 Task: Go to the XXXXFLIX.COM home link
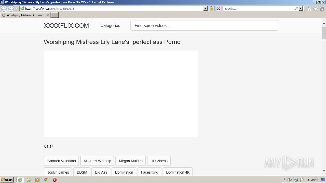pyautogui.click(x=66, y=26)
